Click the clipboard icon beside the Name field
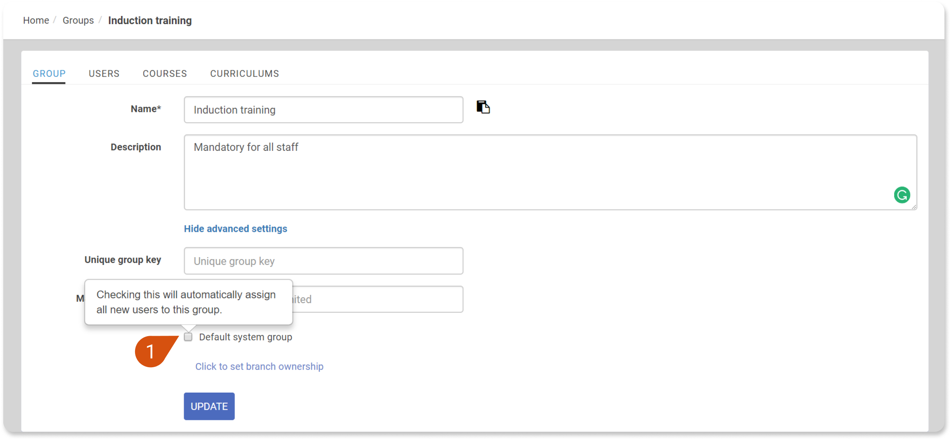 pos(483,107)
